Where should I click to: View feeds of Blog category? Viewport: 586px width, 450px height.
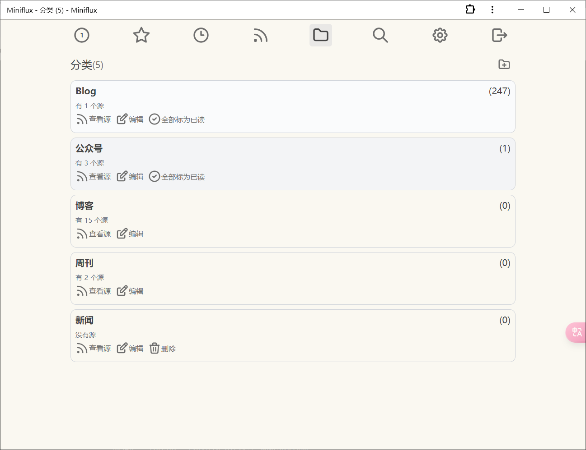click(x=94, y=119)
